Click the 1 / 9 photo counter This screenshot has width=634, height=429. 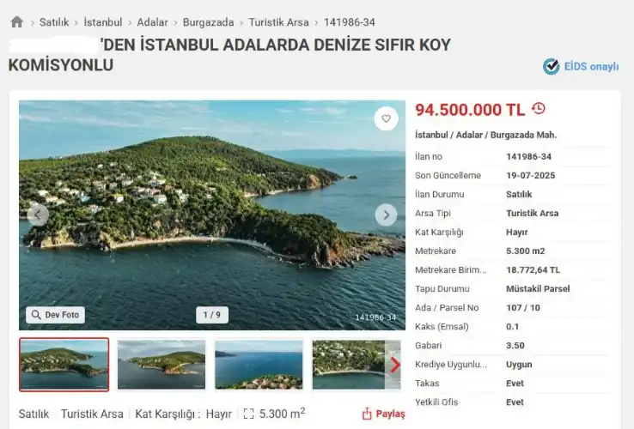[x=212, y=315]
